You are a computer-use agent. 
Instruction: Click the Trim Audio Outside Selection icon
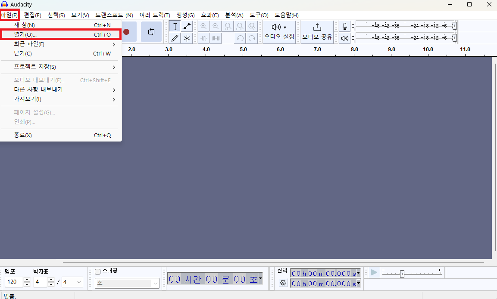[x=203, y=38]
